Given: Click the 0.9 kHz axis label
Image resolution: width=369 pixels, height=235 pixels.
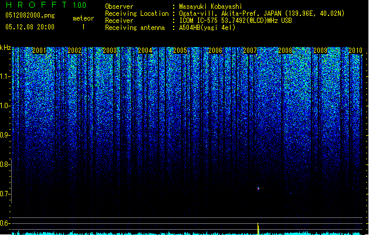Looking at the screenshot, I should click(5, 135).
